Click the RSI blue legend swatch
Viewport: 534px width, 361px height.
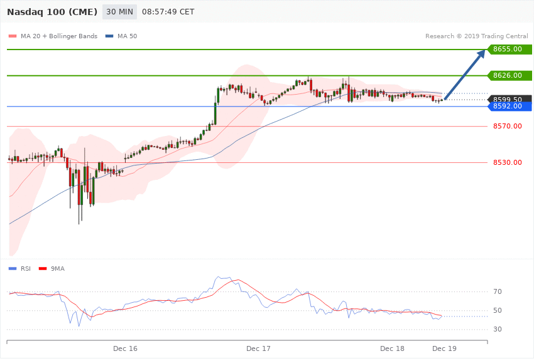(13, 269)
